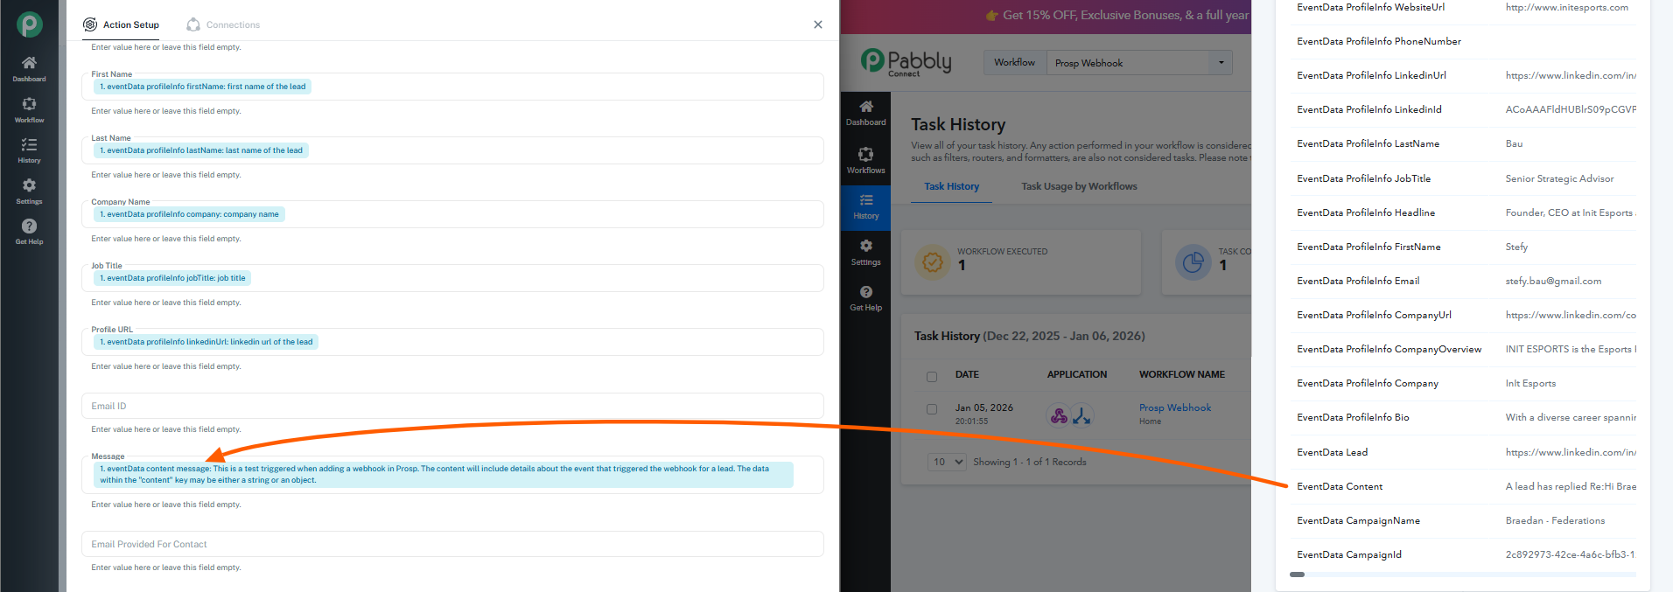Open Settings in the far-left sidebar

29,192
